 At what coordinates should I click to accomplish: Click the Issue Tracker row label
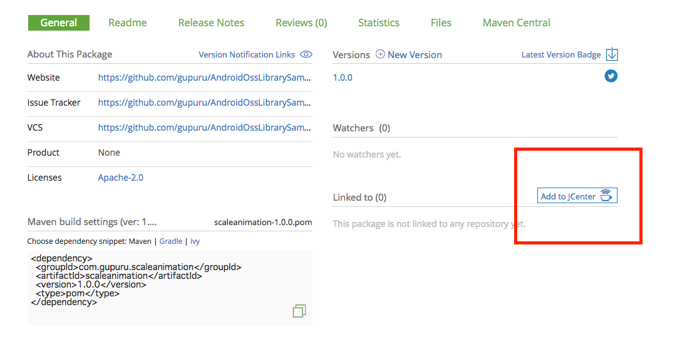pyautogui.click(x=54, y=103)
